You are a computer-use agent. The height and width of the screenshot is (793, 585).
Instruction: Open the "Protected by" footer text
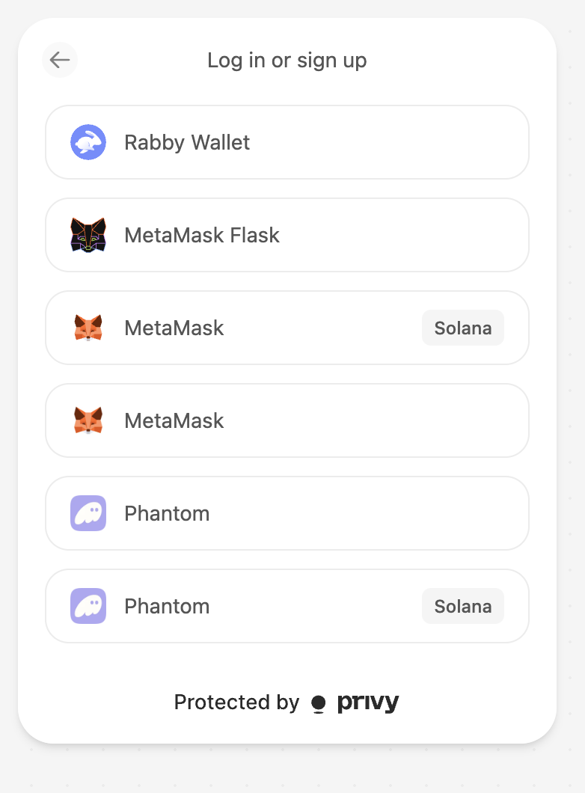236,702
